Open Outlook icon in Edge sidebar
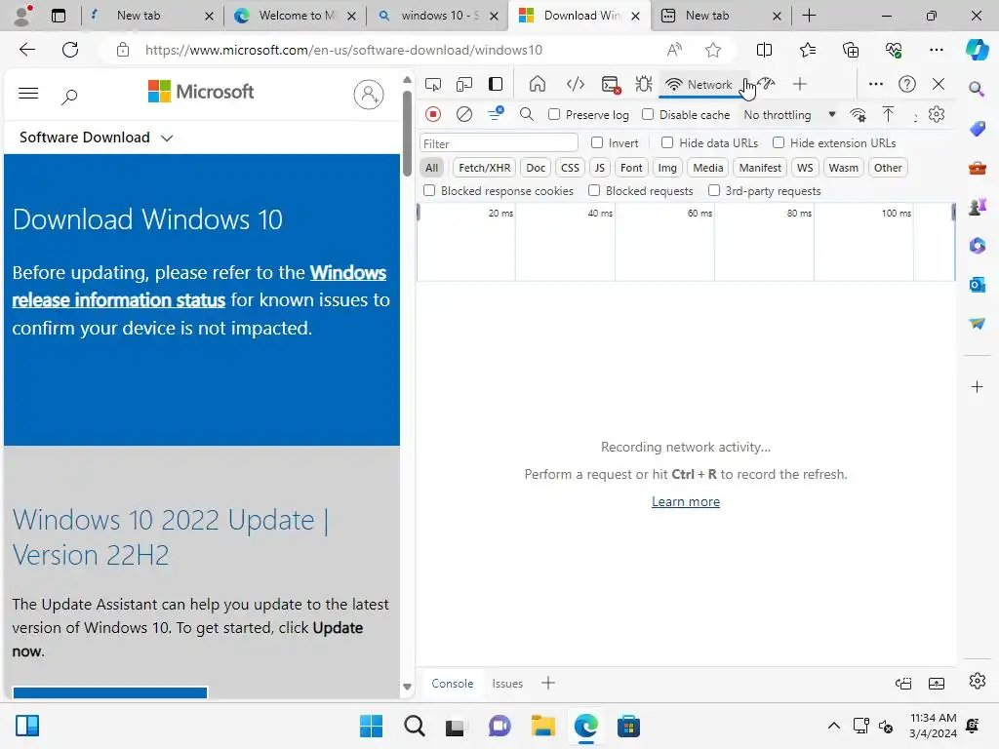999x749 pixels. pos(977,284)
